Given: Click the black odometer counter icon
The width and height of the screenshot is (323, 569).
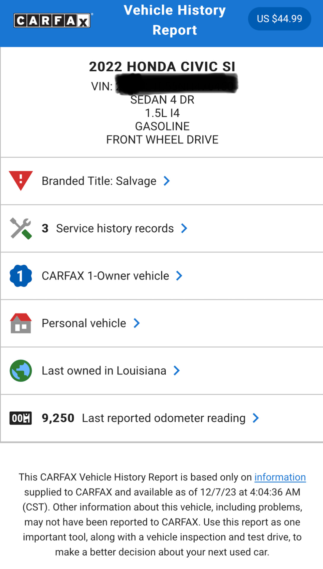Looking at the screenshot, I should coord(21,418).
